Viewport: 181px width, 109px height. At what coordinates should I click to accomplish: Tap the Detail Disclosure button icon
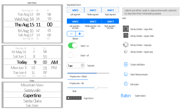point(126,74)
